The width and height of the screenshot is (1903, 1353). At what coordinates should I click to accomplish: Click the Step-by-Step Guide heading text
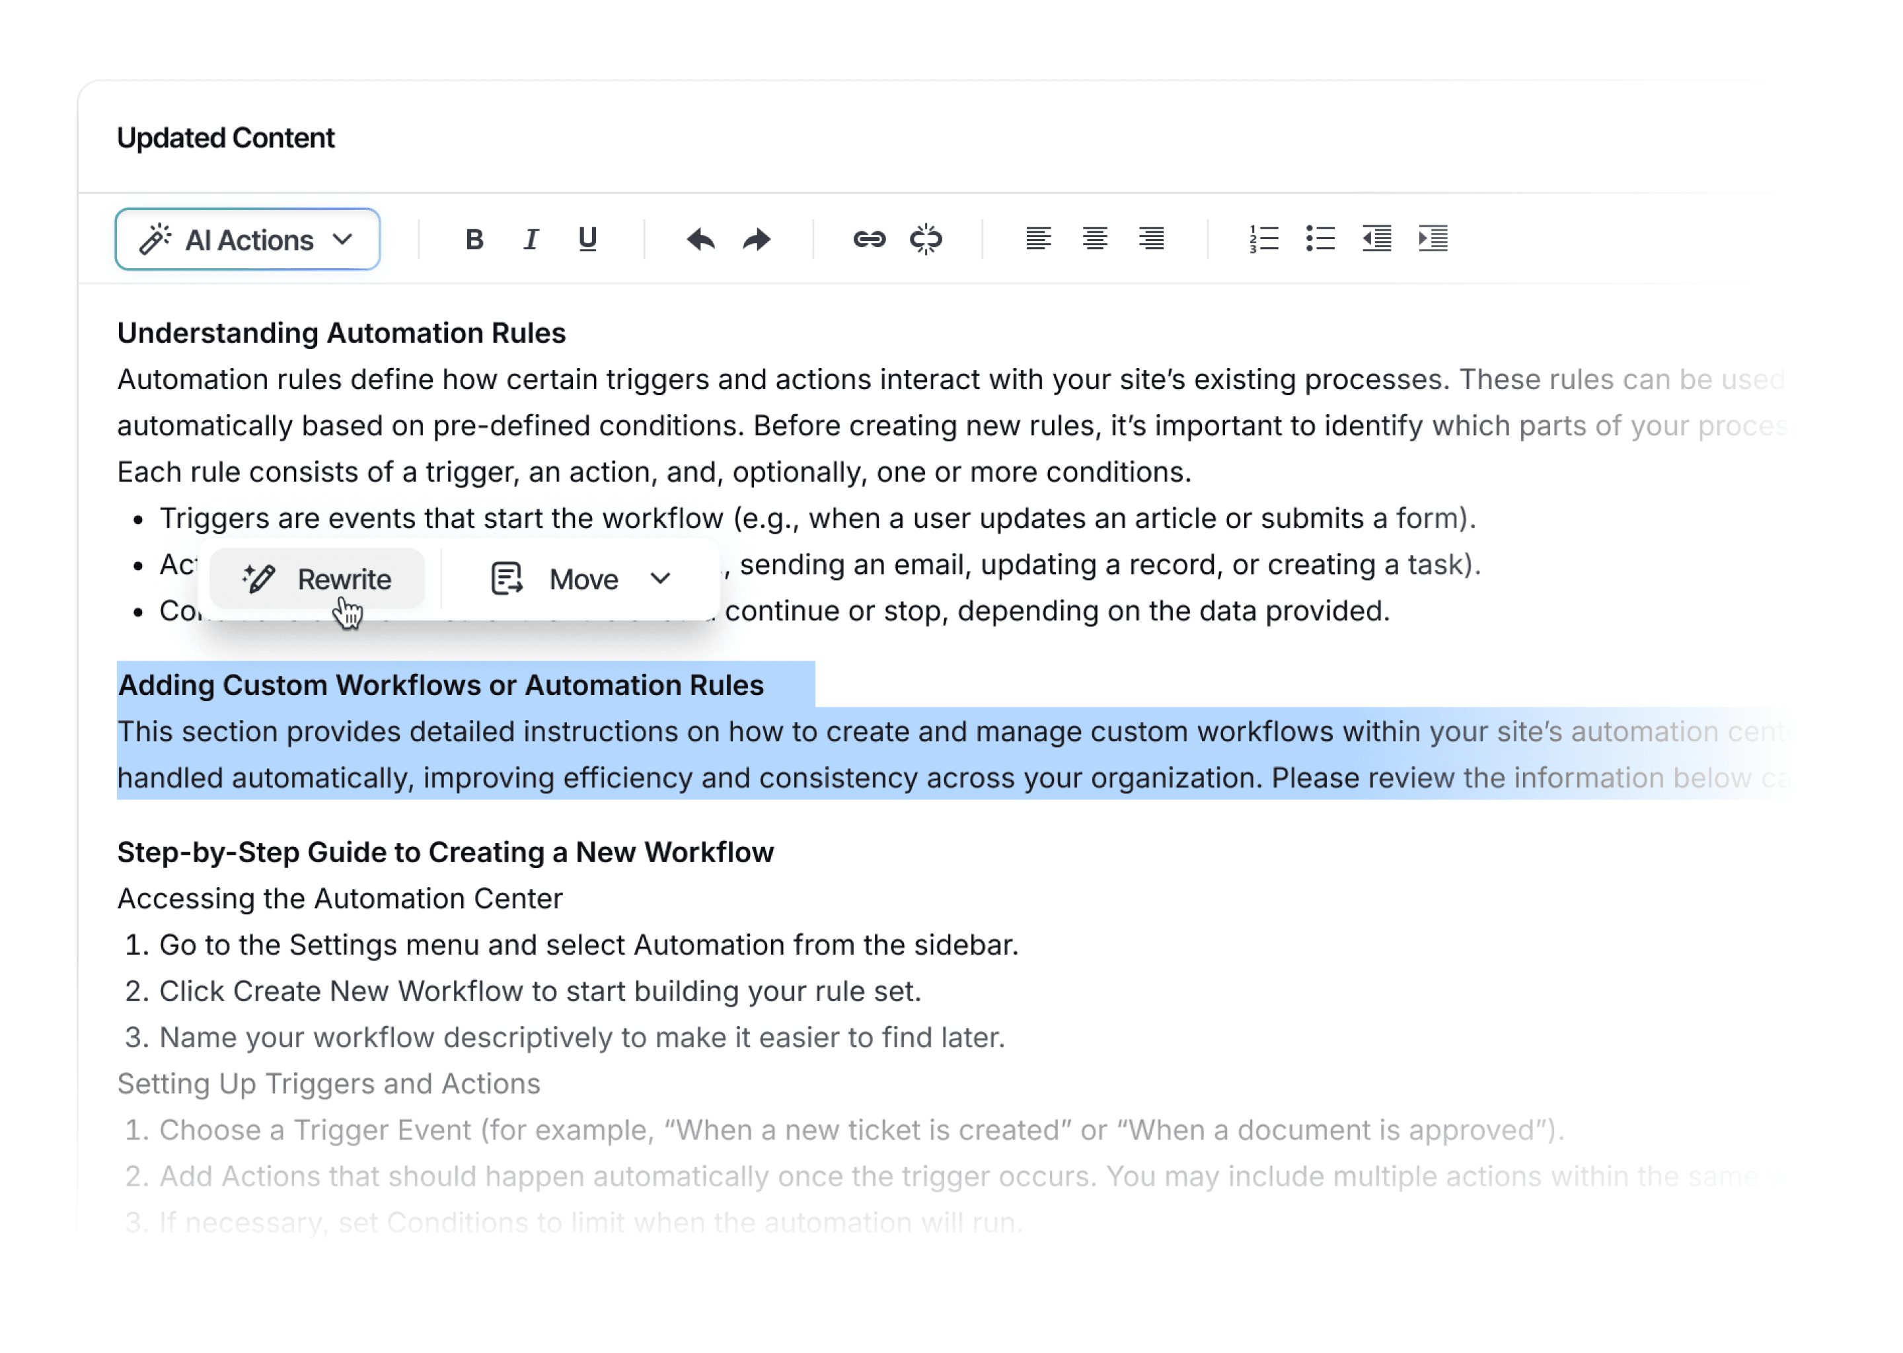(445, 852)
